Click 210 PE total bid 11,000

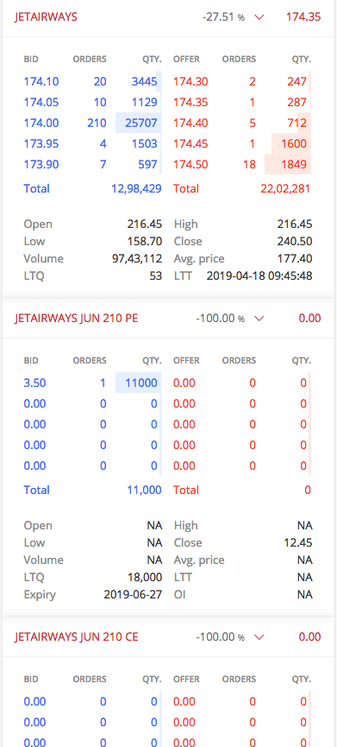pos(145,490)
